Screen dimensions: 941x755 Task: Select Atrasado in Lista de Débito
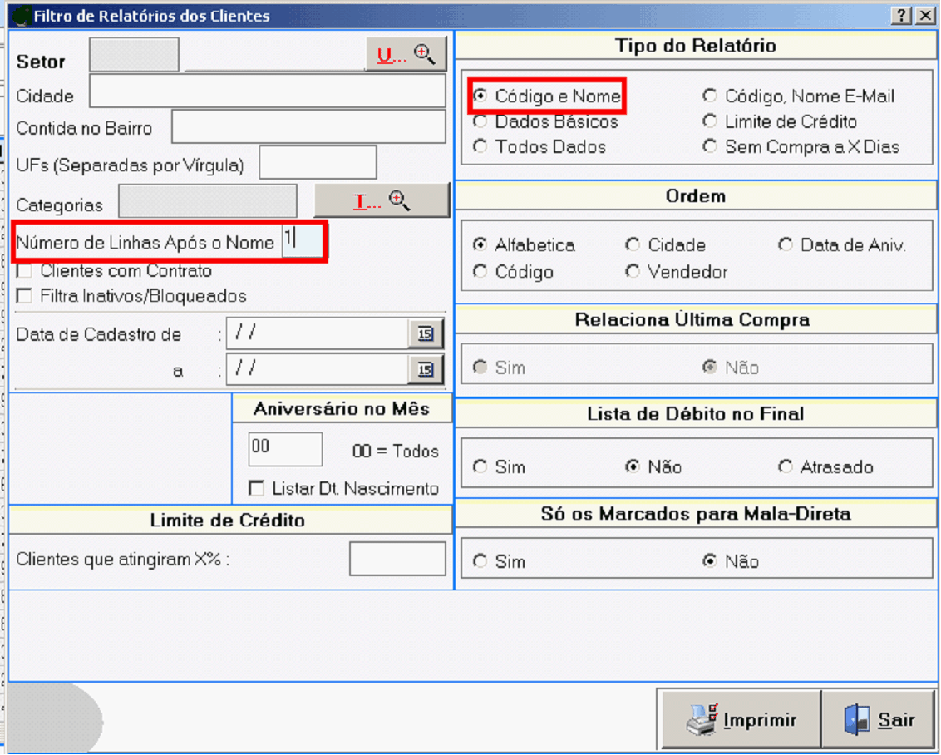tap(786, 467)
